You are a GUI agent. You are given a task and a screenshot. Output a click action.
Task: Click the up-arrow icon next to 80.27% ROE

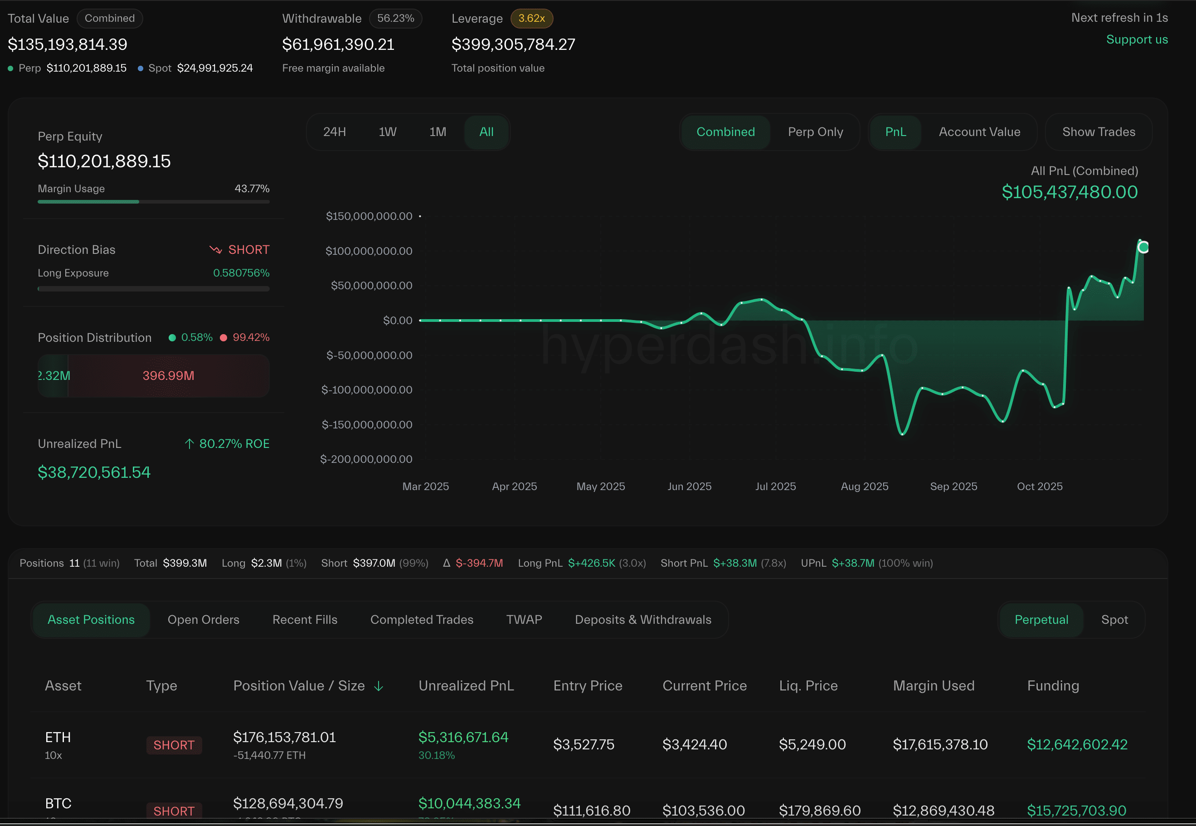190,444
